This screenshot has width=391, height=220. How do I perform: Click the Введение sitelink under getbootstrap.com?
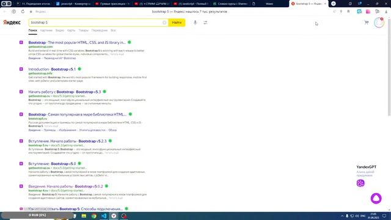[34, 58]
